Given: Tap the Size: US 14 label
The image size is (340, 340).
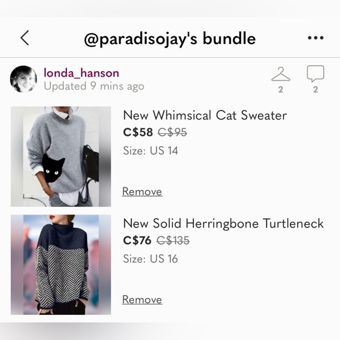Looking at the screenshot, I should point(151,151).
